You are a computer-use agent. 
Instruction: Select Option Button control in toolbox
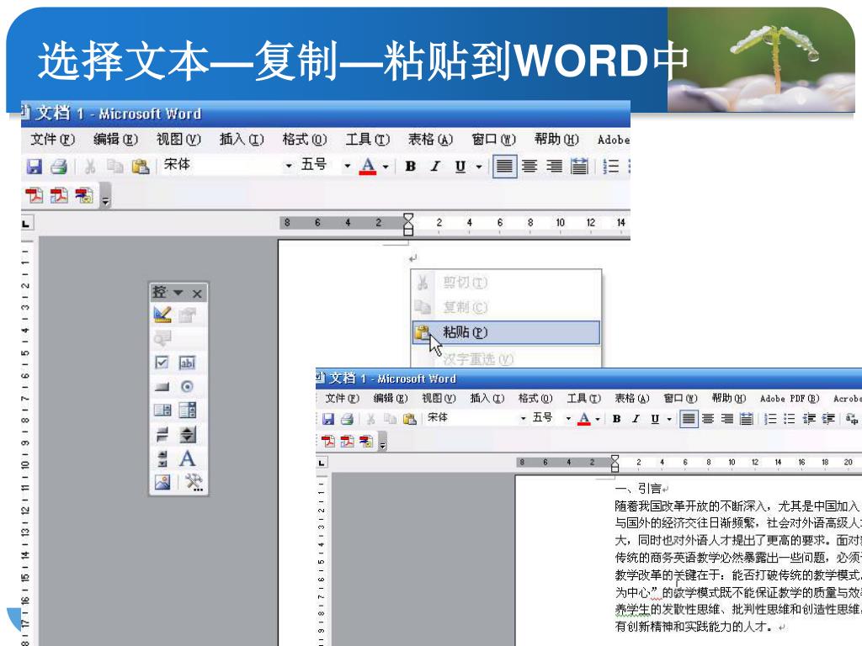tap(187, 387)
